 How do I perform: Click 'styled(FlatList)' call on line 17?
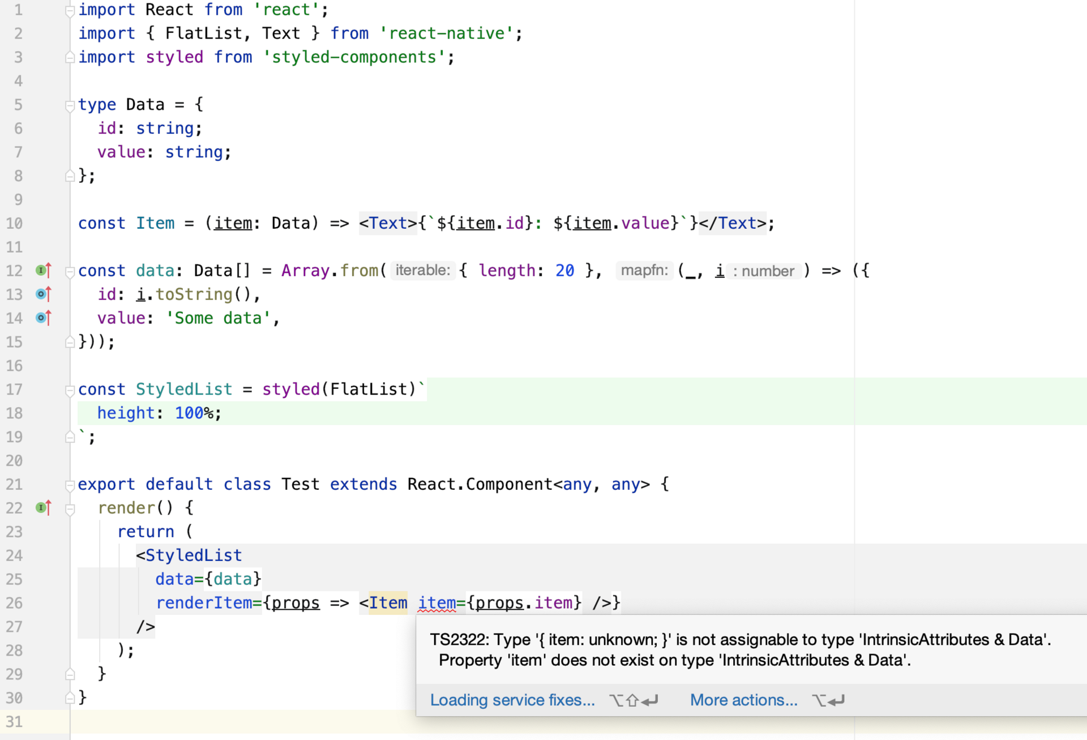tap(340, 390)
